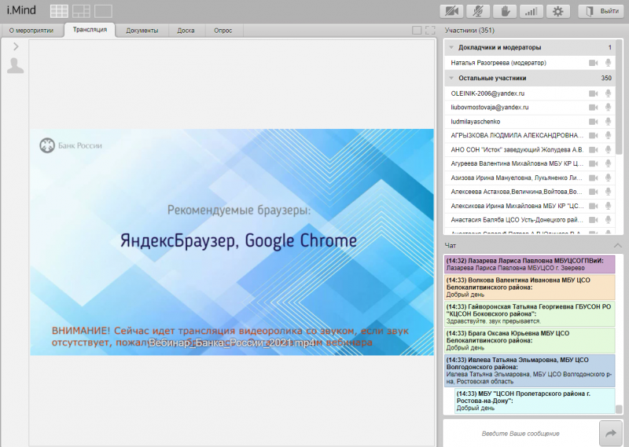The width and height of the screenshot is (629, 447).
Task: Select the single window layout icon
Action: coord(103,11)
